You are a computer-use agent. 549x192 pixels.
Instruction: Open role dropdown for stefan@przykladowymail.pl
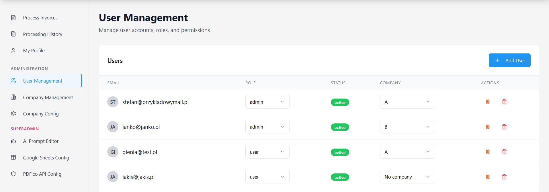click(267, 102)
